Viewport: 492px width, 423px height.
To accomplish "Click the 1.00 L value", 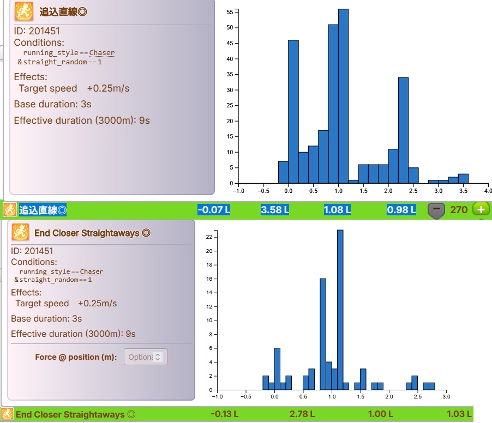I will (380, 414).
